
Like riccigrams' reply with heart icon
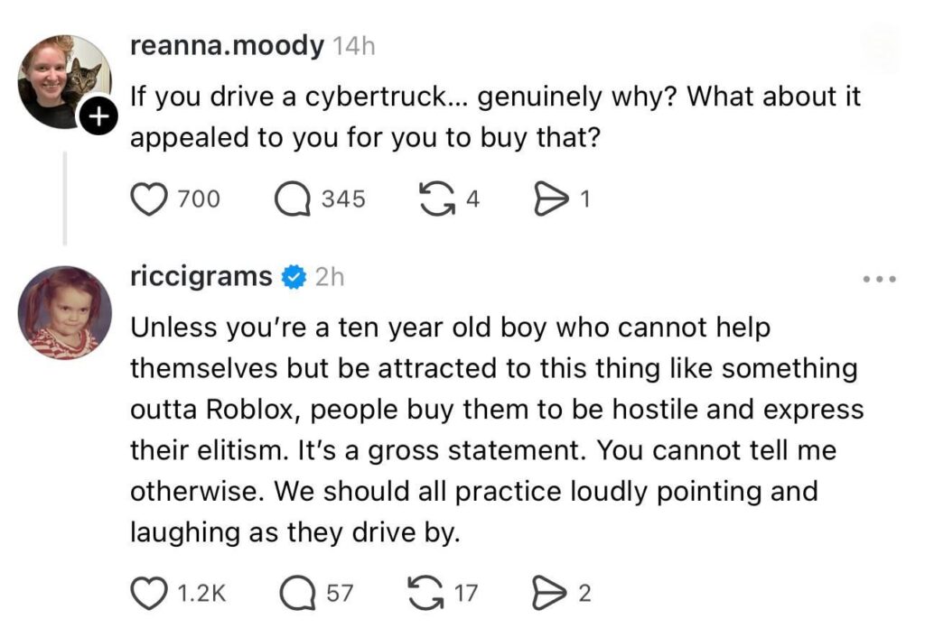point(149,593)
